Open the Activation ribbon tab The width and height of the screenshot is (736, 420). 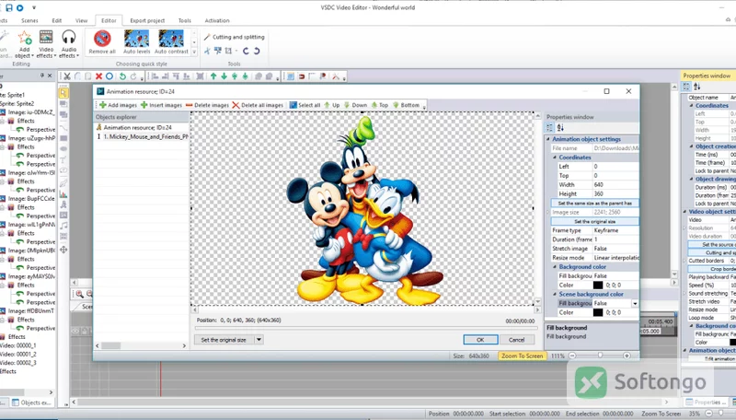[217, 20]
